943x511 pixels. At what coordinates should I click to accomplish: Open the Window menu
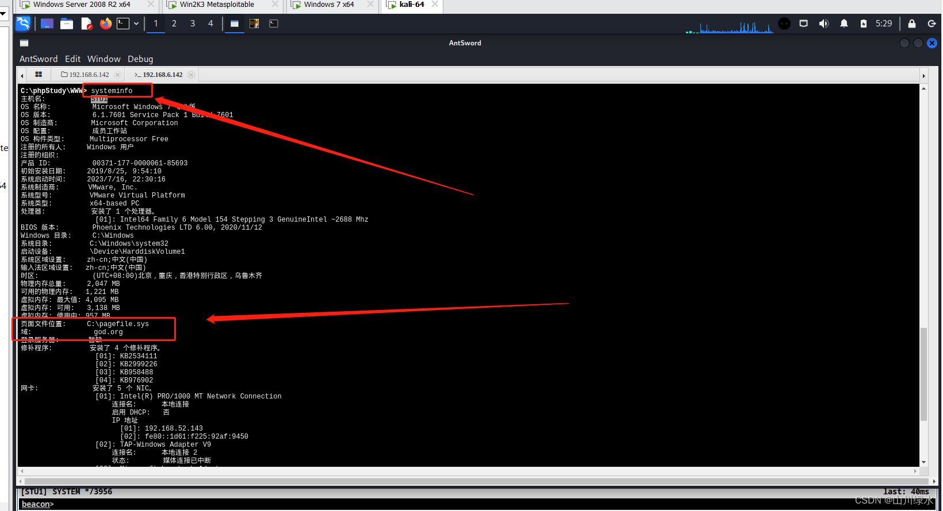104,59
